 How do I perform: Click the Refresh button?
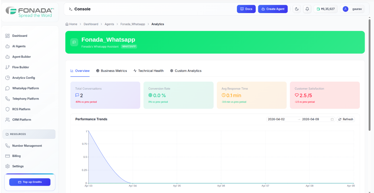[x=346, y=119]
